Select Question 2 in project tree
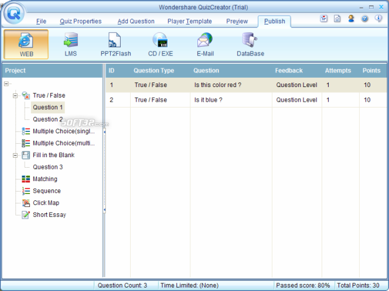Image resolution: width=389 pixels, height=291 pixels. tap(48, 119)
